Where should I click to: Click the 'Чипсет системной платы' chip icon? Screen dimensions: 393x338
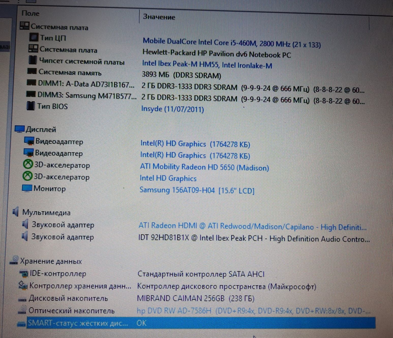33,60
